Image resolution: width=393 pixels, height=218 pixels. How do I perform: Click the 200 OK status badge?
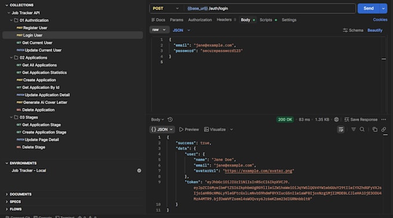point(285,120)
